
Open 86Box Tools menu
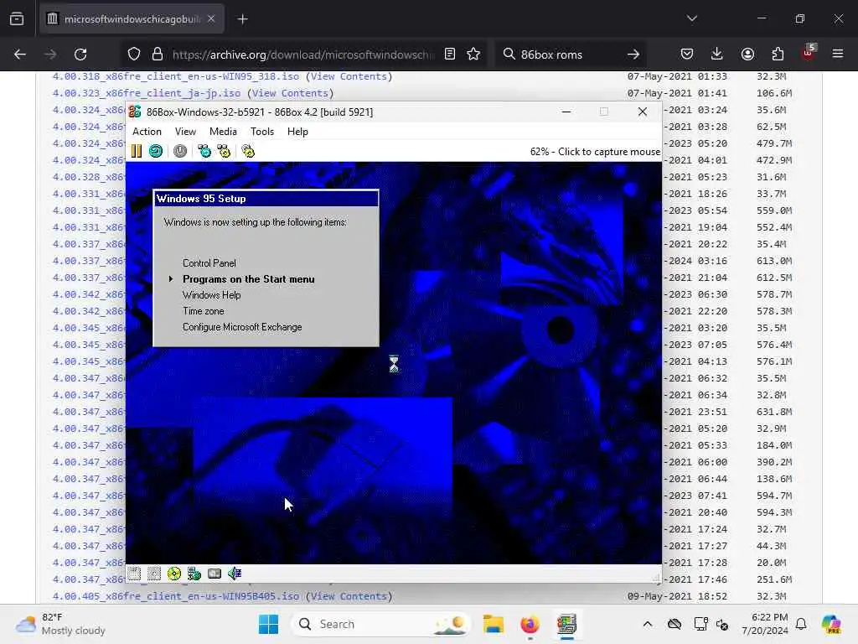(x=262, y=132)
